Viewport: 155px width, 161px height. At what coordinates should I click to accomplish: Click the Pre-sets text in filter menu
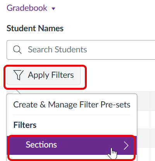(x=115, y=105)
